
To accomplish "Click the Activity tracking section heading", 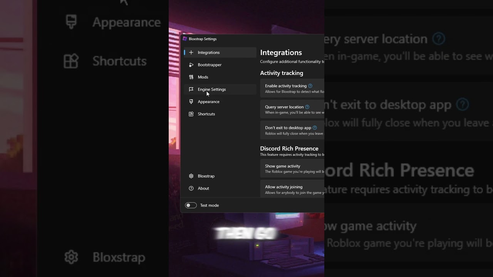I will [x=282, y=73].
